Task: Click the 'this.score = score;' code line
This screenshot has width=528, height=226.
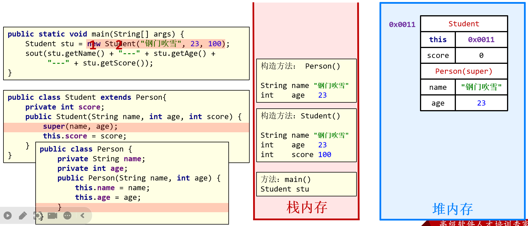Action: point(84,136)
